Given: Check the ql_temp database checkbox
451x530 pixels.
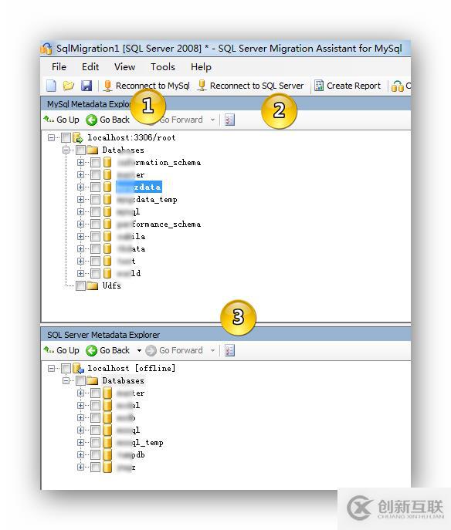Looking at the screenshot, I should 96,443.
